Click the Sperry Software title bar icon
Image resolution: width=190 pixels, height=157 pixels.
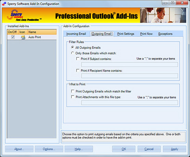(4, 4)
